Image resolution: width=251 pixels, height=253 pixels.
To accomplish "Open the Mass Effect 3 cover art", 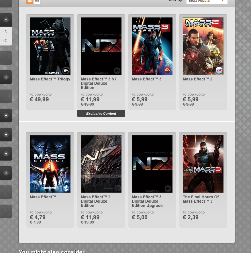I will tap(152, 46).
